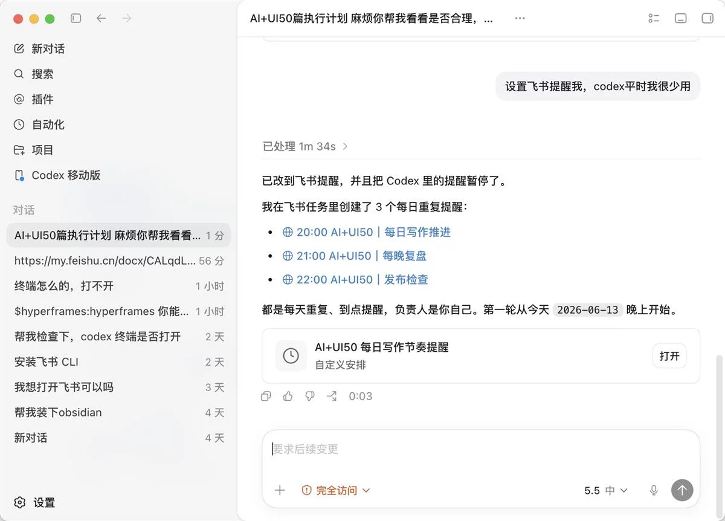
Task: Click the send arrow button
Action: click(682, 490)
